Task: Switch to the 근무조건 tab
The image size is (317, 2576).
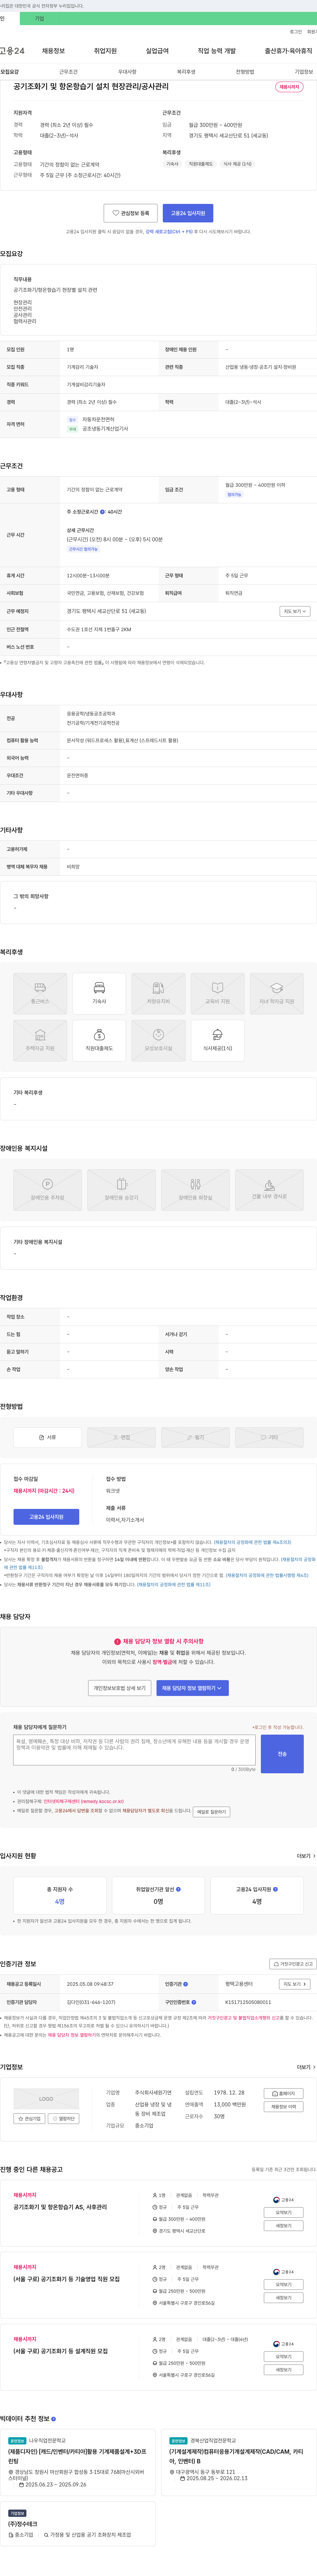Action: [68, 72]
